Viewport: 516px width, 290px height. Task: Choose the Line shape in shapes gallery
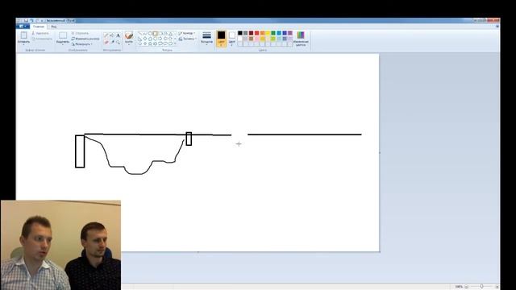click(140, 34)
